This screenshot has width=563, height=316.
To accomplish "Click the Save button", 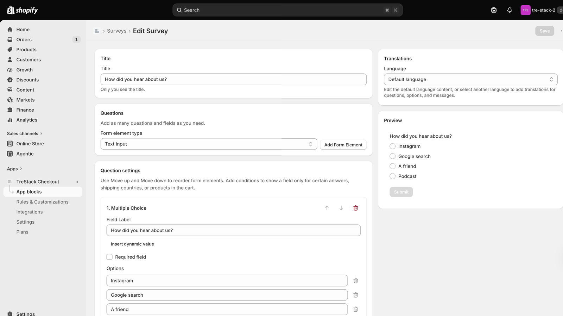I will [545, 31].
